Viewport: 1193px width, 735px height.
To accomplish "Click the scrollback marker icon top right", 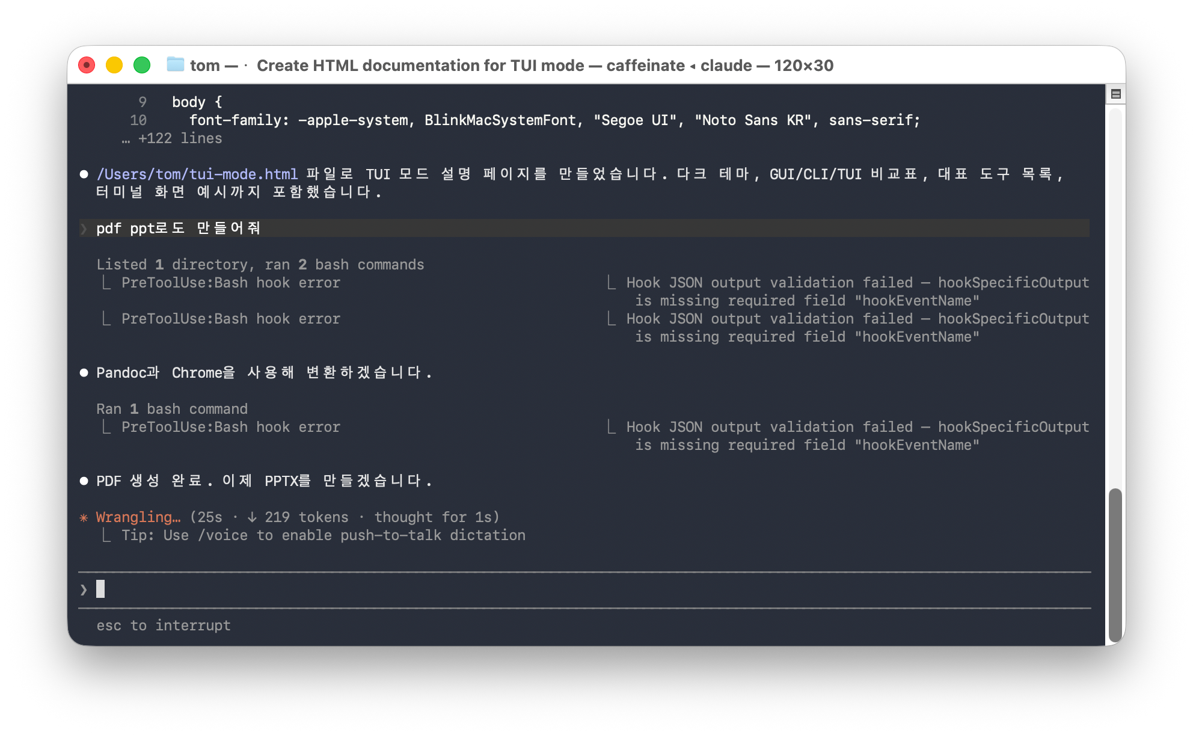I will 1115,94.
